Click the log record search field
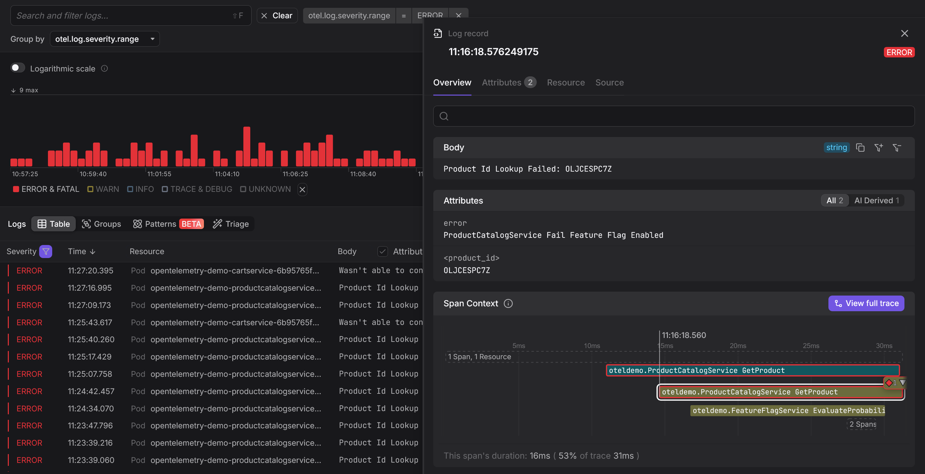Viewport: 925px width, 474px height. pos(673,116)
